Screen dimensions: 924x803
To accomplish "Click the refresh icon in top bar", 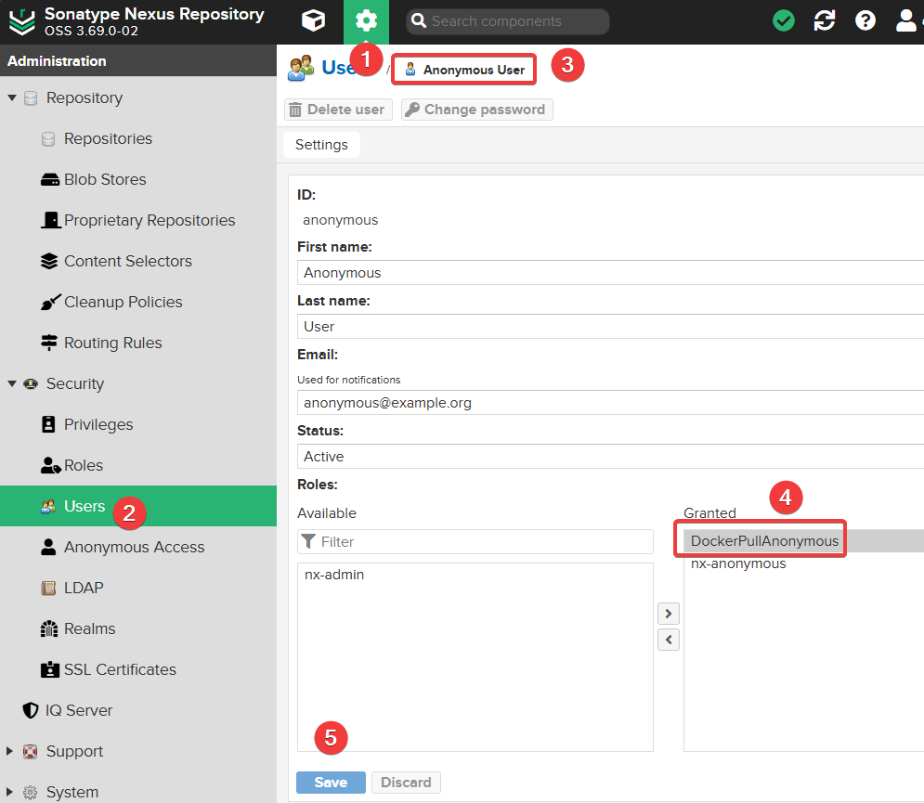I will pyautogui.click(x=824, y=20).
